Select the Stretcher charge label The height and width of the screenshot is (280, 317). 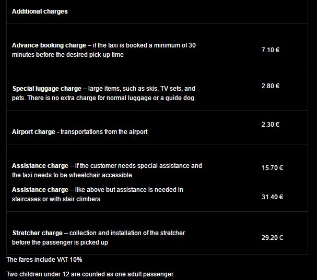[x=37, y=233]
